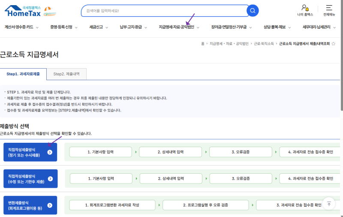Click 1. 회계프로그램변환 과세자료 작성 step
The height and width of the screenshot is (217, 343).
[x=112, y=205]
